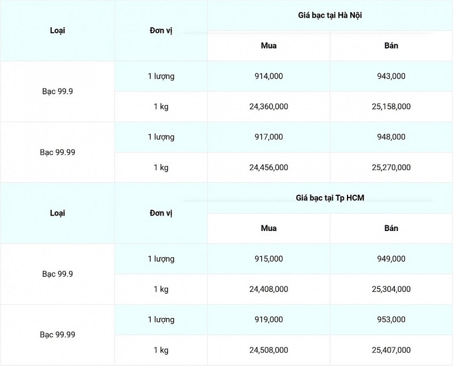The height and width of the screenshot is (366, 453).
Task: Select the 25,158,000 sell price cell
Action: (391, 107)
